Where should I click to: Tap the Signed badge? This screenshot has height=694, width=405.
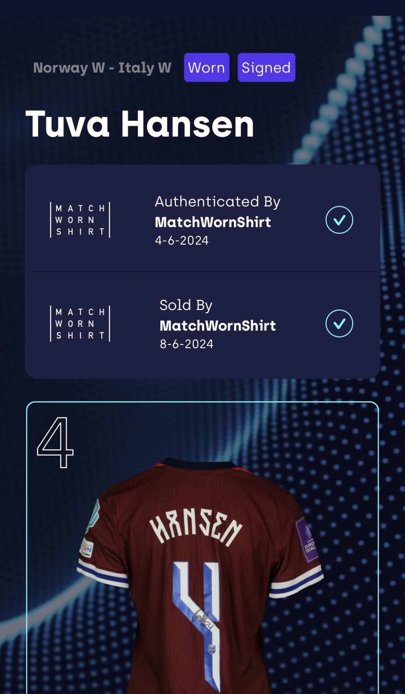pos(266,67)
